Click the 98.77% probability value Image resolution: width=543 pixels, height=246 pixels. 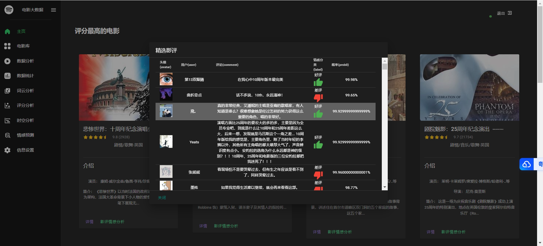tap(351, 188)
